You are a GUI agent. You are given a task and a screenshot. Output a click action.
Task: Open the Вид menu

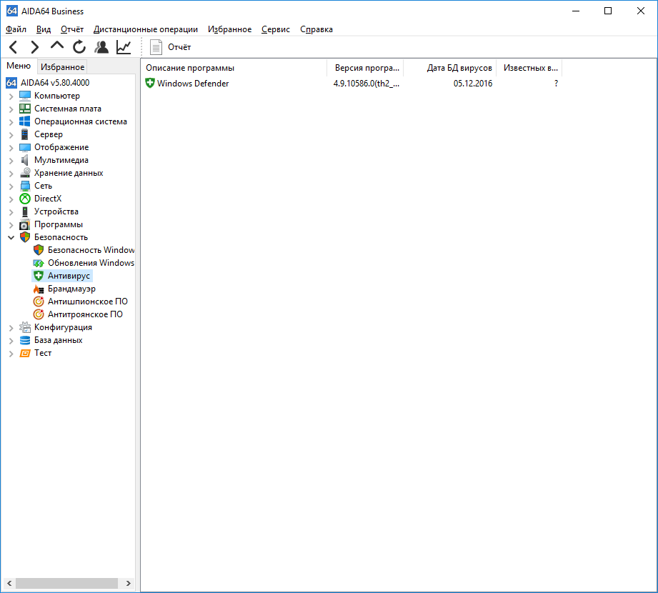(43, 29)
